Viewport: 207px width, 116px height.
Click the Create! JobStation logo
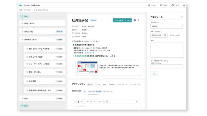(x=29, y=5)
